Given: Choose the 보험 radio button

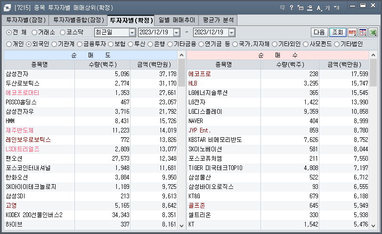Looking at the screenshot, I should coord(111,44).
